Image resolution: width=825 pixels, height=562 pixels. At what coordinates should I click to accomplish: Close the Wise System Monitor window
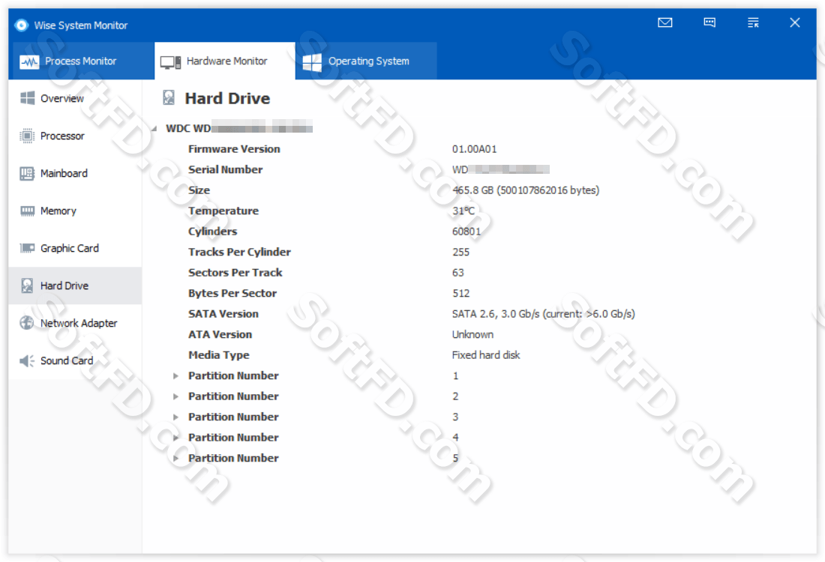coord(794,22)
